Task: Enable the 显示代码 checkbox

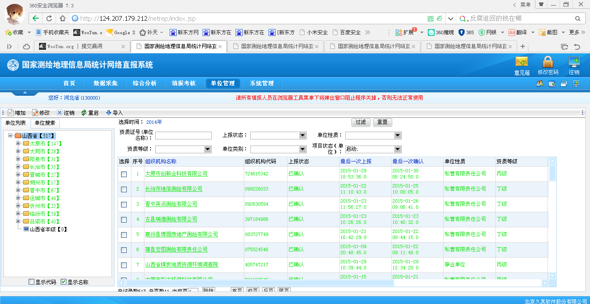Action: (31, 282)
